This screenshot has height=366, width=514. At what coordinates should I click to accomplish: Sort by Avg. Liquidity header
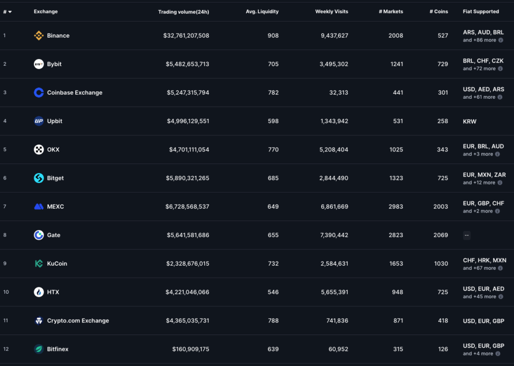[262, 12]
